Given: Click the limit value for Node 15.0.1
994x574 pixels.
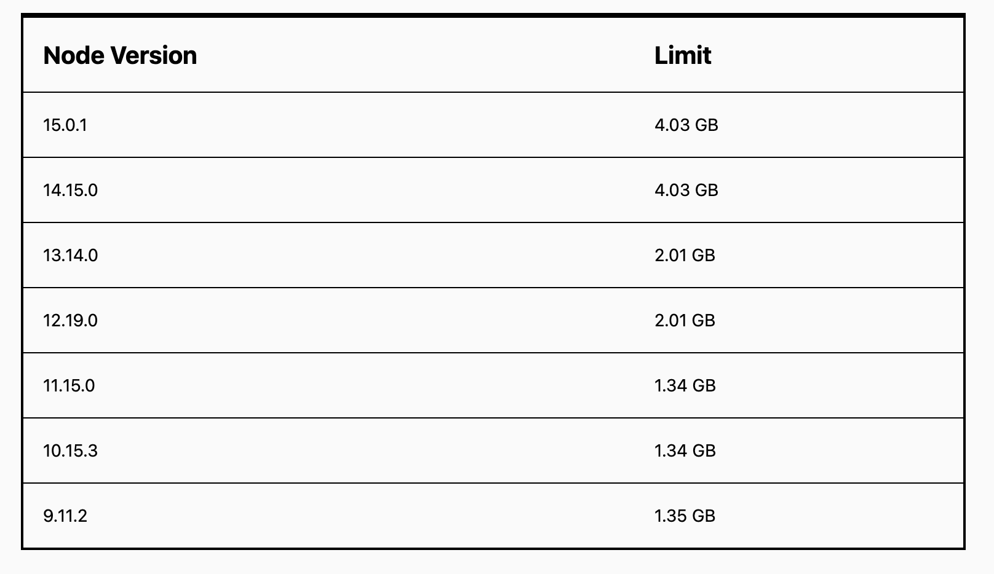Looking at the screenshot, I should (x=686, y=125).
